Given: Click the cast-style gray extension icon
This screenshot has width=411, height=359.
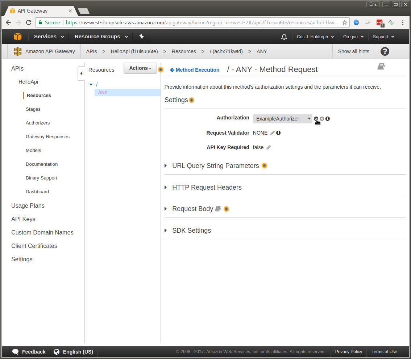Looking at the screenshot, I should [368, 22].
